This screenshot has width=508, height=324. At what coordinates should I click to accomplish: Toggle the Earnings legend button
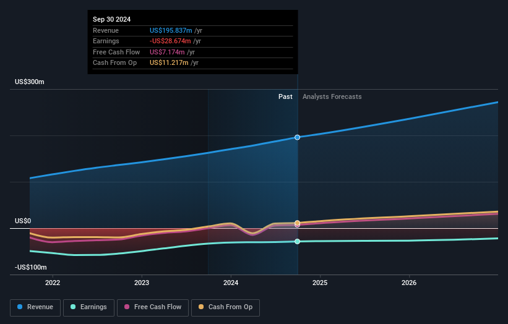coord(88,307)
